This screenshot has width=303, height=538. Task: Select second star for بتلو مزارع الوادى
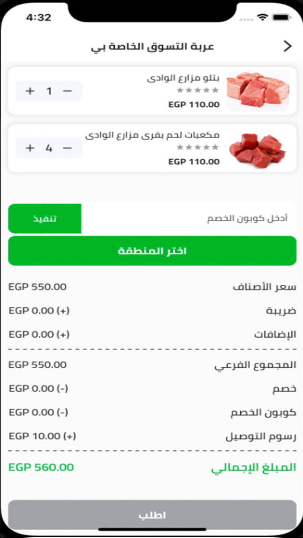click(189, 90)
